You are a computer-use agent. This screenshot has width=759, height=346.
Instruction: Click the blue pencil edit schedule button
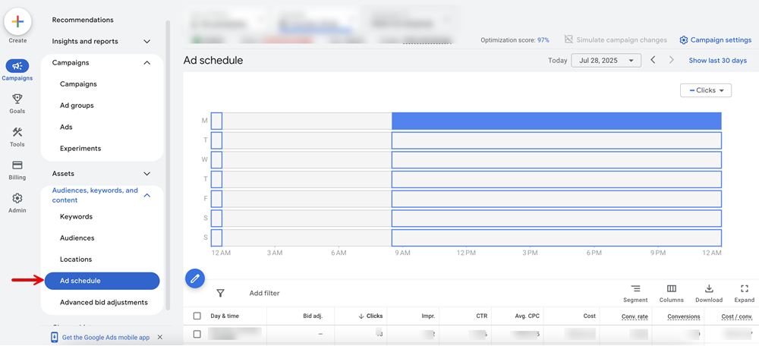click(x=195, y=278)
